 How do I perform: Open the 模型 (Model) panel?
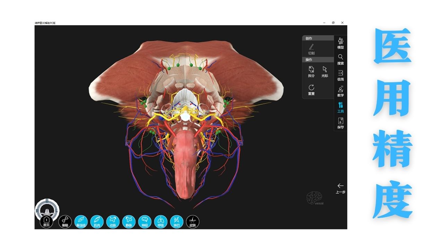pyautogui.click(x=340, y=43)
